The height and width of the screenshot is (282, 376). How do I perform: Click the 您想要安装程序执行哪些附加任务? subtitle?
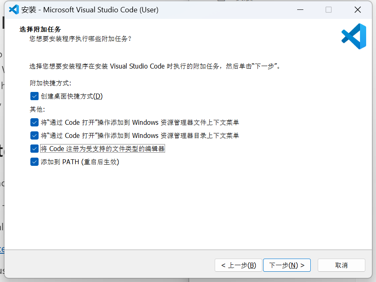pos(80,39)
